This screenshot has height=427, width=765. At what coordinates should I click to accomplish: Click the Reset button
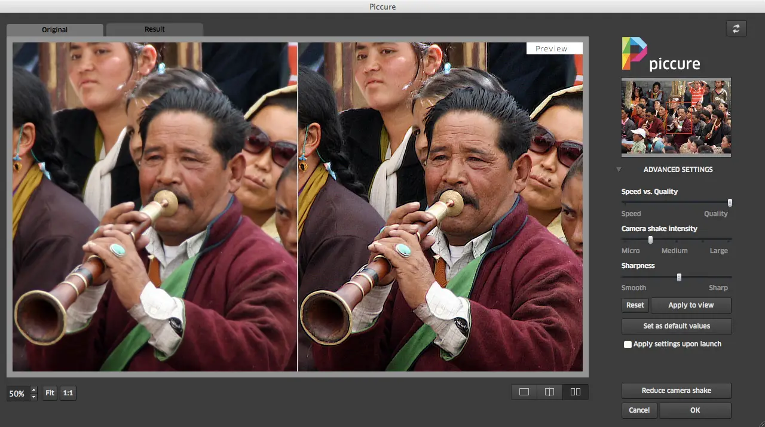(635, 305)
